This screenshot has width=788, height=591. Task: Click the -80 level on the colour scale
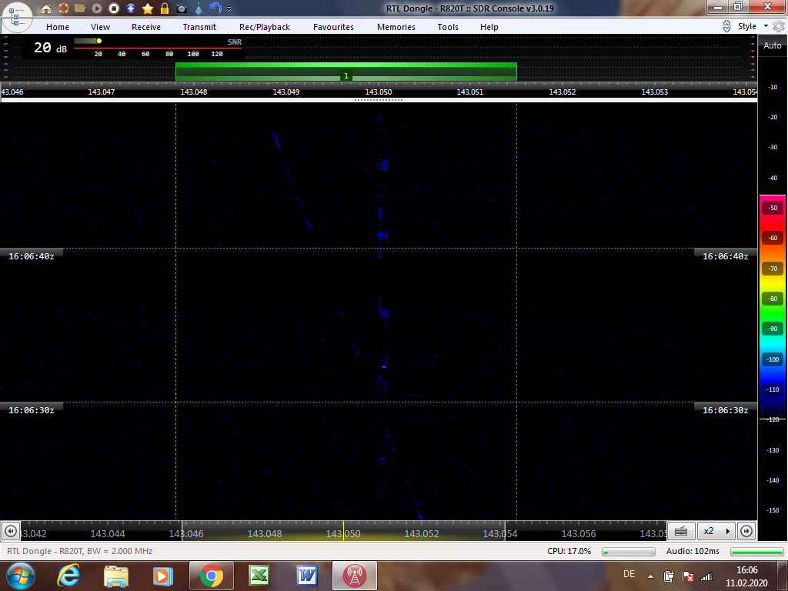click(773, 299)
